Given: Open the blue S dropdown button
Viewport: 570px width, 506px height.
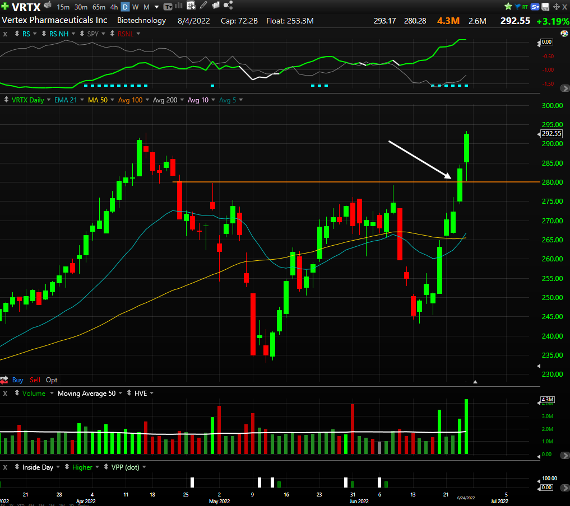Looking at the screenshot, I should 535,7.
